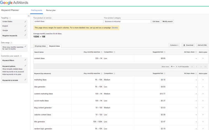The height and width of the screenshot is (130, 209).
Task: Open the Columns dropdown
Action: (174, 45)
